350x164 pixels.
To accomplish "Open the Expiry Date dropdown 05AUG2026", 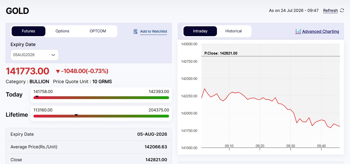I will [34, 55].
